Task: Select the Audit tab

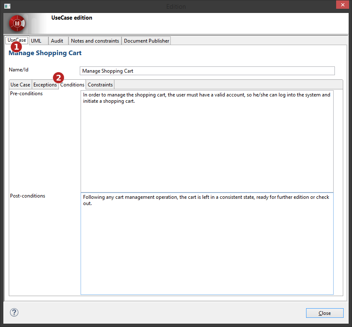Action: coord(57,41)
